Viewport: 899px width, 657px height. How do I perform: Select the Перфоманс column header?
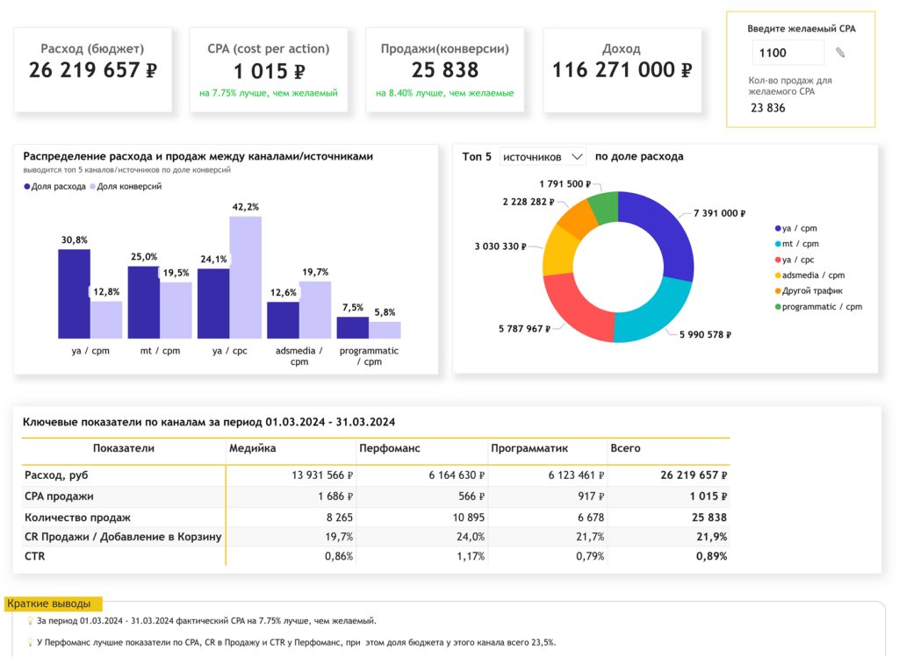(x=390, y=448)
